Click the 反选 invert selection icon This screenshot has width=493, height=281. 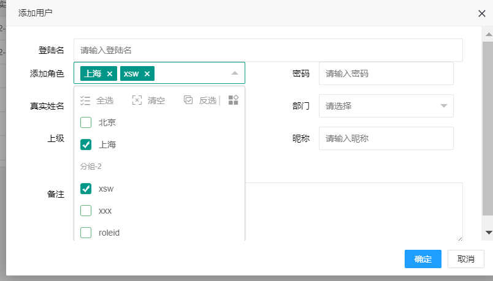pyautogui.click(x=188, y=100)
